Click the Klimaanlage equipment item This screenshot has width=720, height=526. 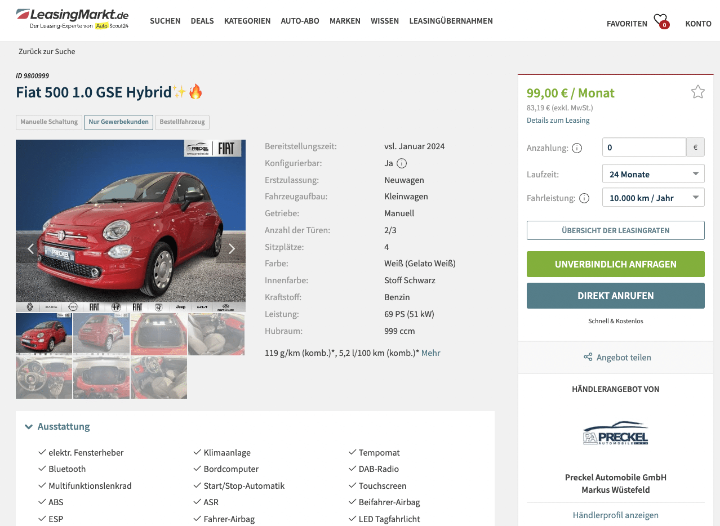click(227, 452)
